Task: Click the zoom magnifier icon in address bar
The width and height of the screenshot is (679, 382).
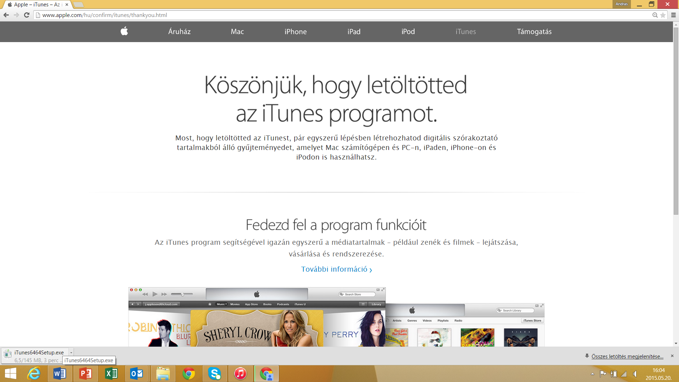Action: coord(655,15)
